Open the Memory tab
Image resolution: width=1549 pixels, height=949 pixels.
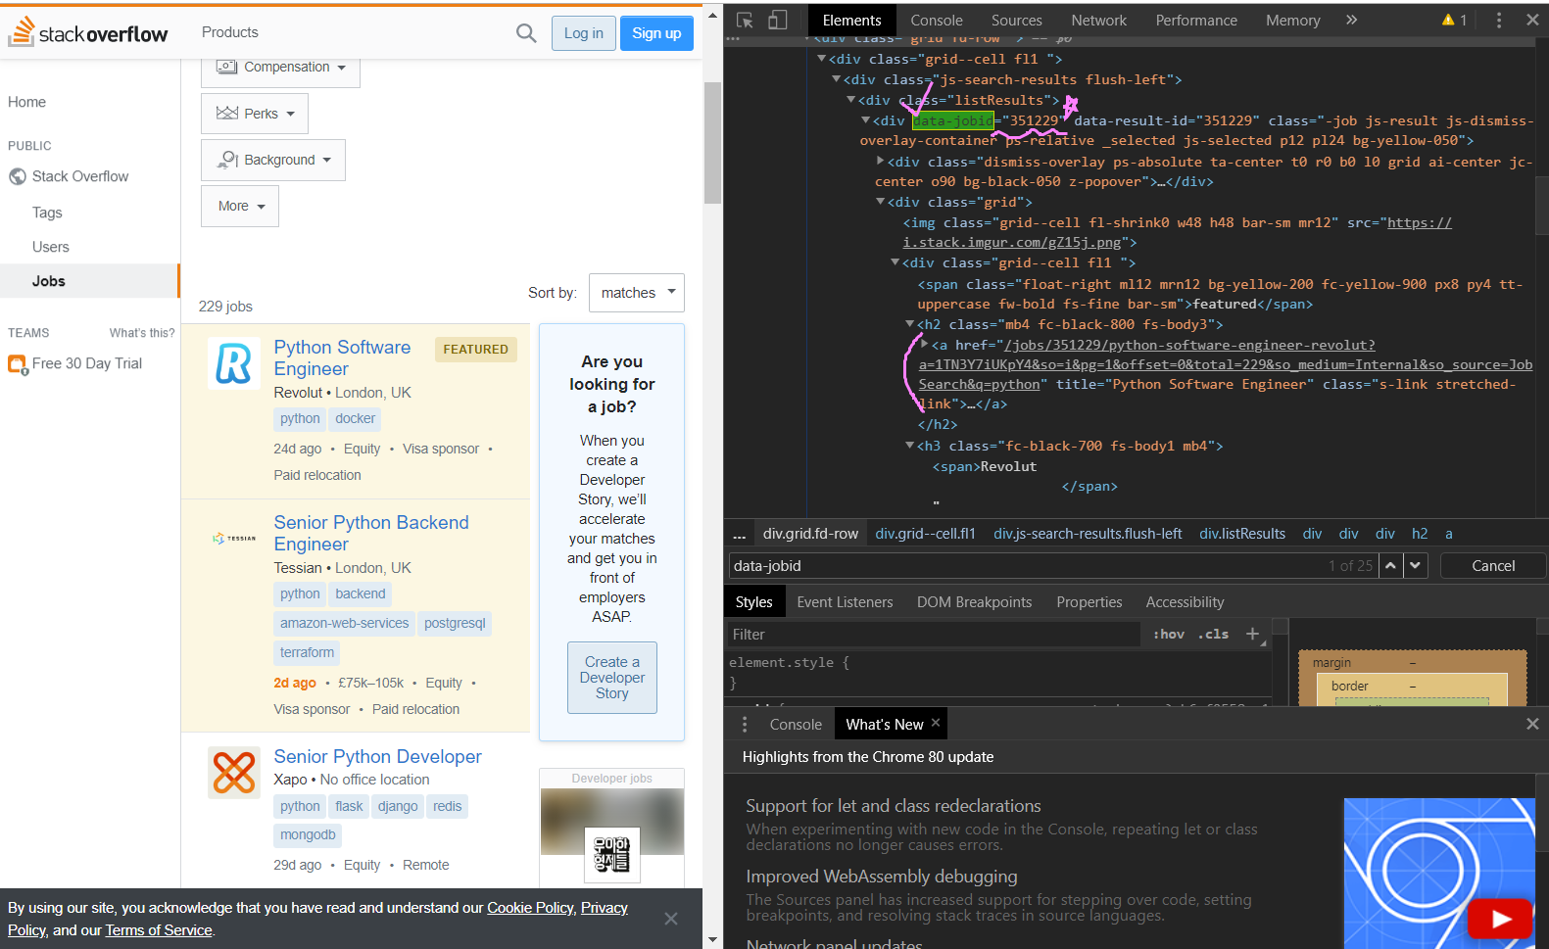tap(1292, 20)
